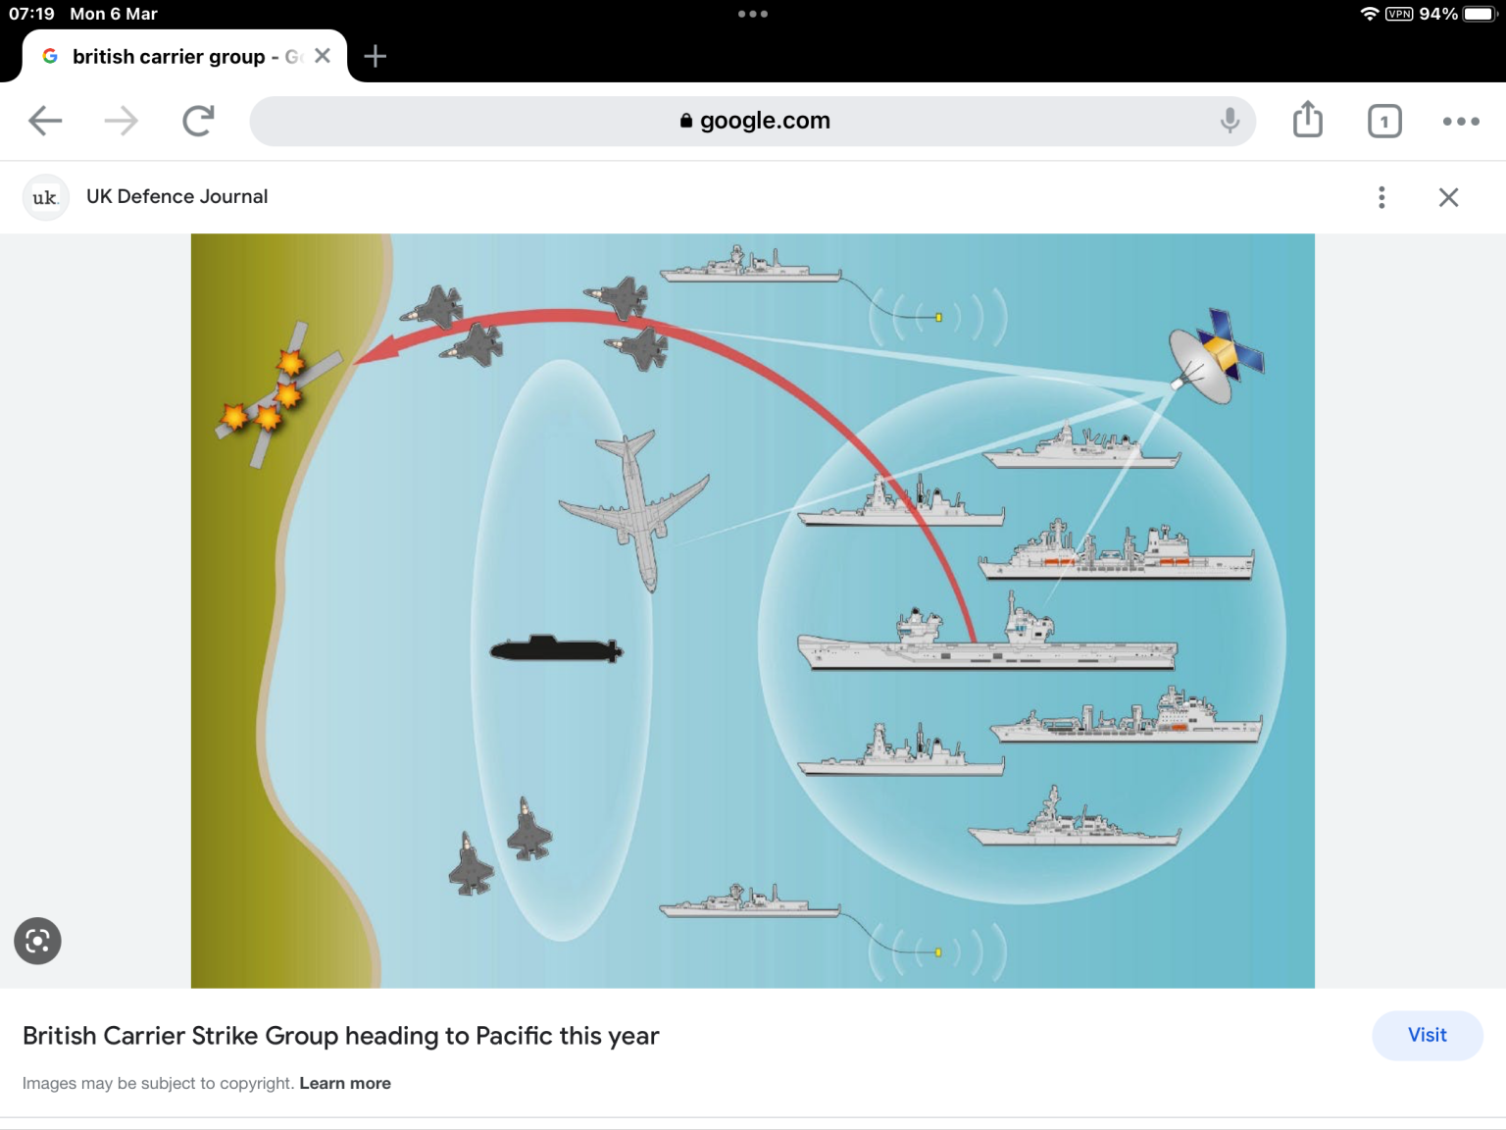Open a new tab with plus icon

(375, 57)
